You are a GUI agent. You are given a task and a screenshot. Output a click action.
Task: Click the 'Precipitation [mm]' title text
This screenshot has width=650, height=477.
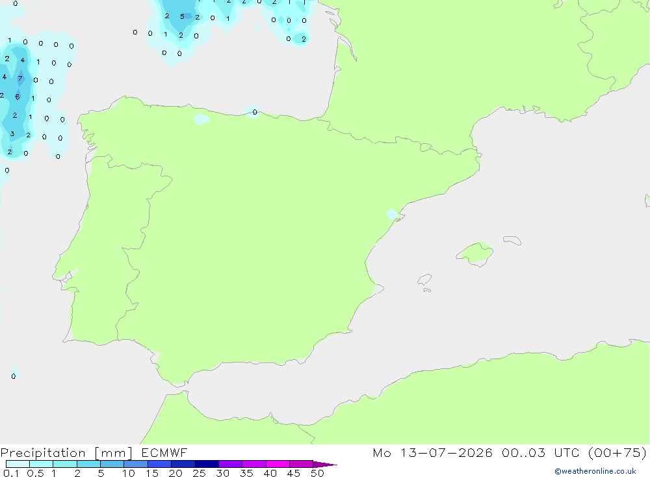tap(66, 453)
